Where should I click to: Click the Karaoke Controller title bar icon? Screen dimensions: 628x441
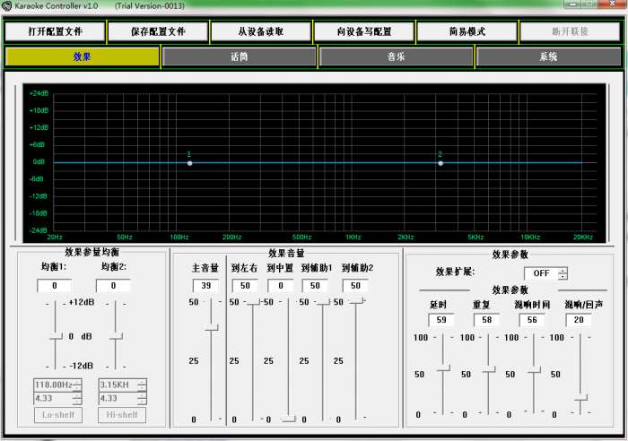7,6
